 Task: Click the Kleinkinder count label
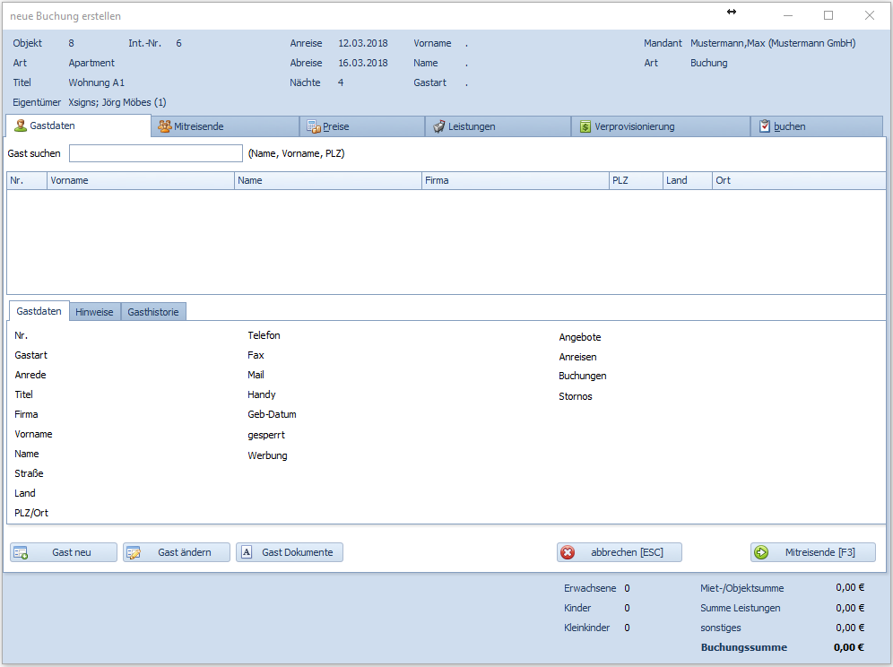click(x=586, y=628)
